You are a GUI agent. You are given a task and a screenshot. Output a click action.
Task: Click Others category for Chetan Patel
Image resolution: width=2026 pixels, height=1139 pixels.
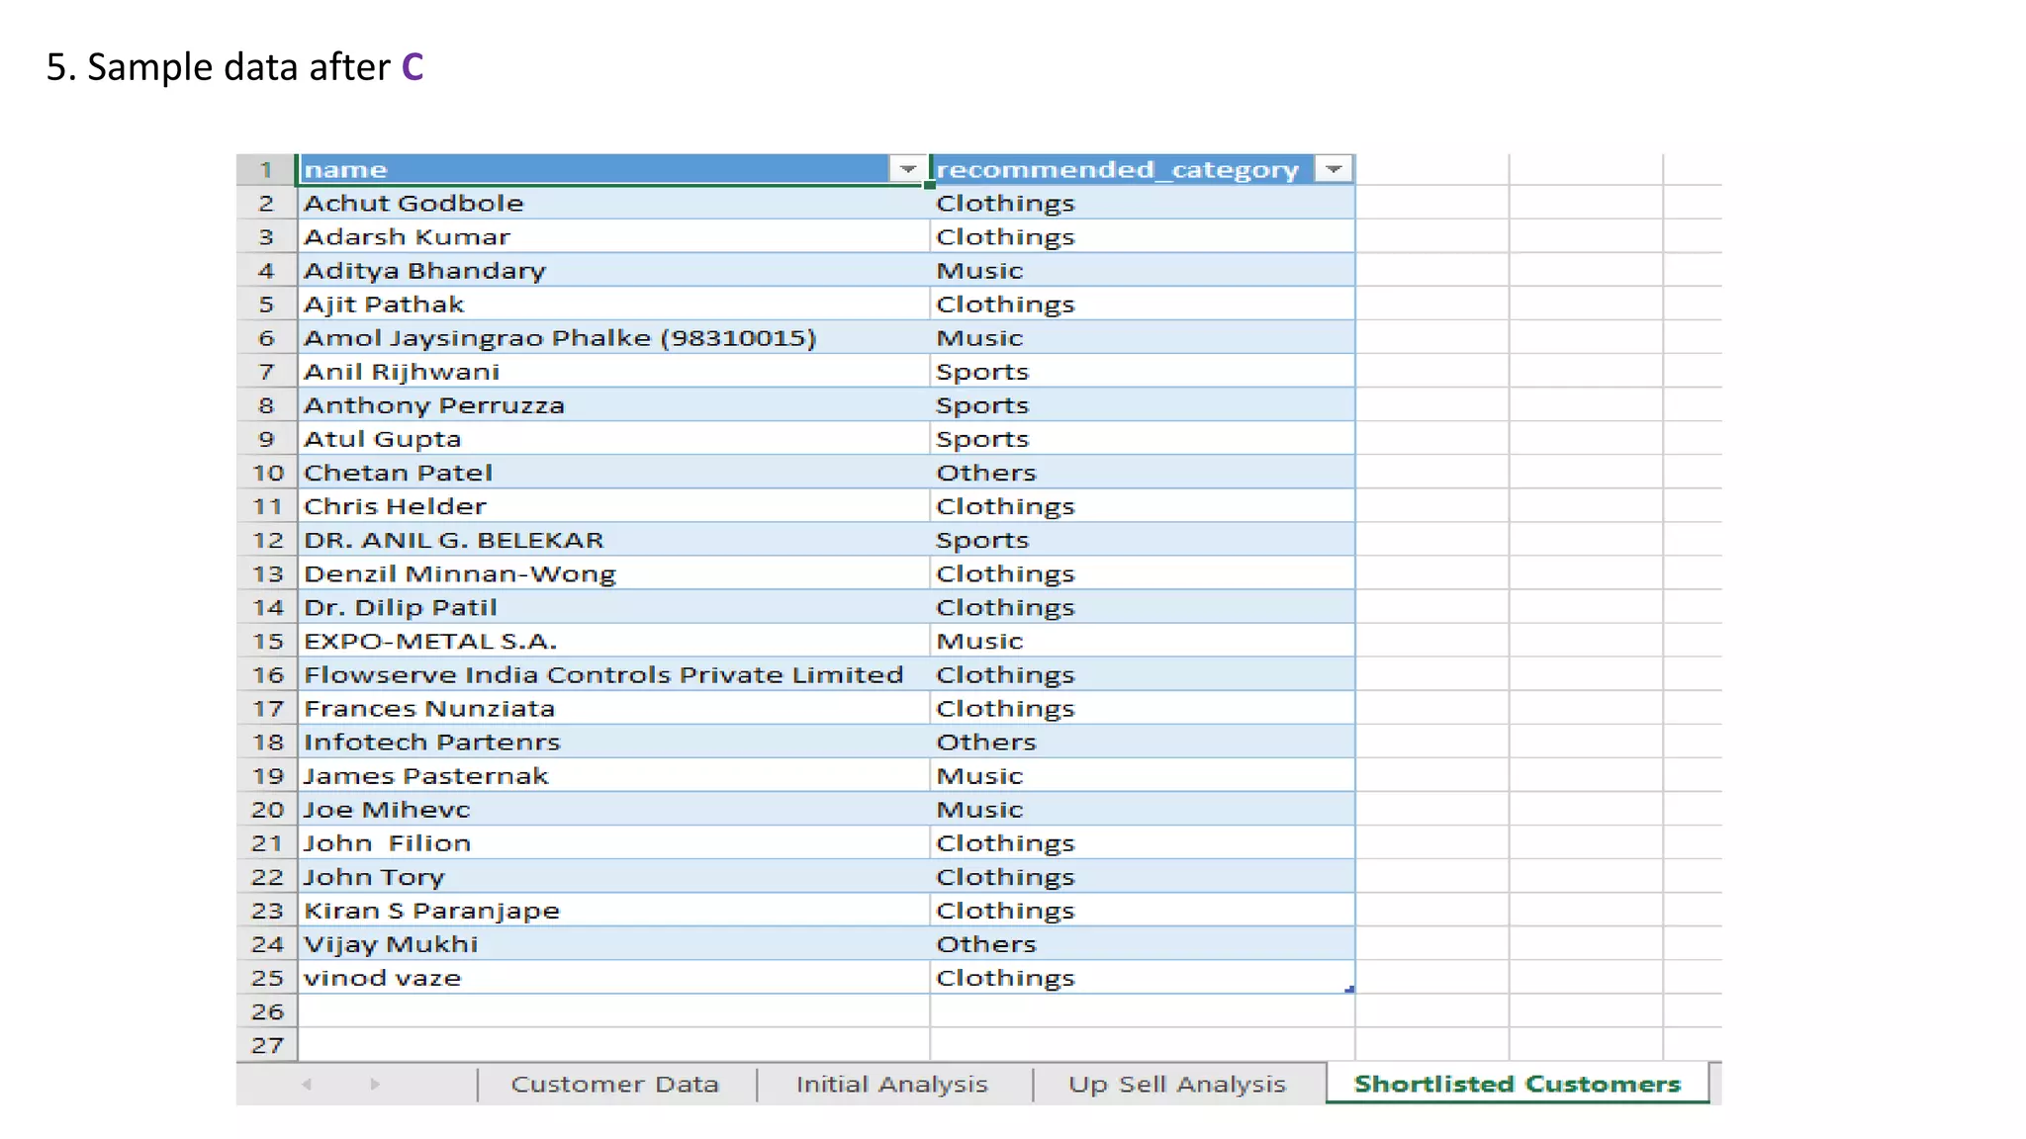pyautogui.click(x=1142, y=473)
